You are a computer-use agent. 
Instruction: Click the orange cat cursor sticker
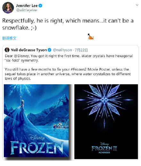pos(91,37)
